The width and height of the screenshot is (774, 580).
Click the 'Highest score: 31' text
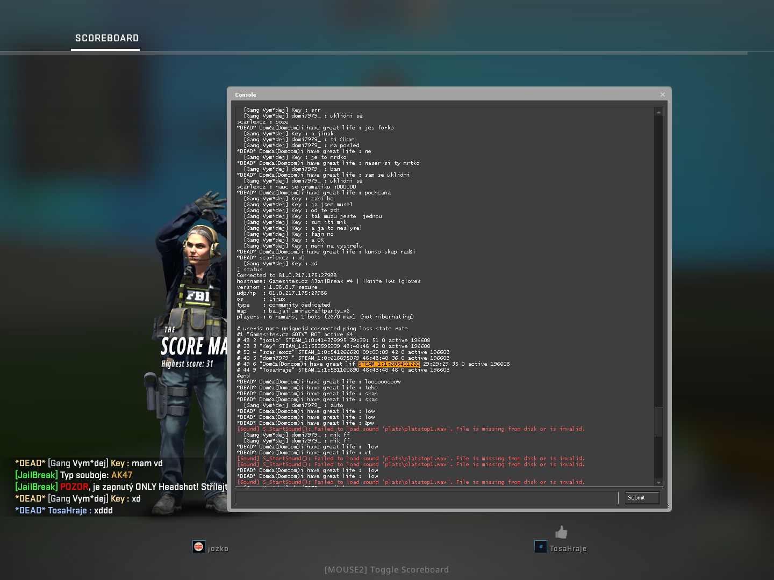(x=188, y=364)
